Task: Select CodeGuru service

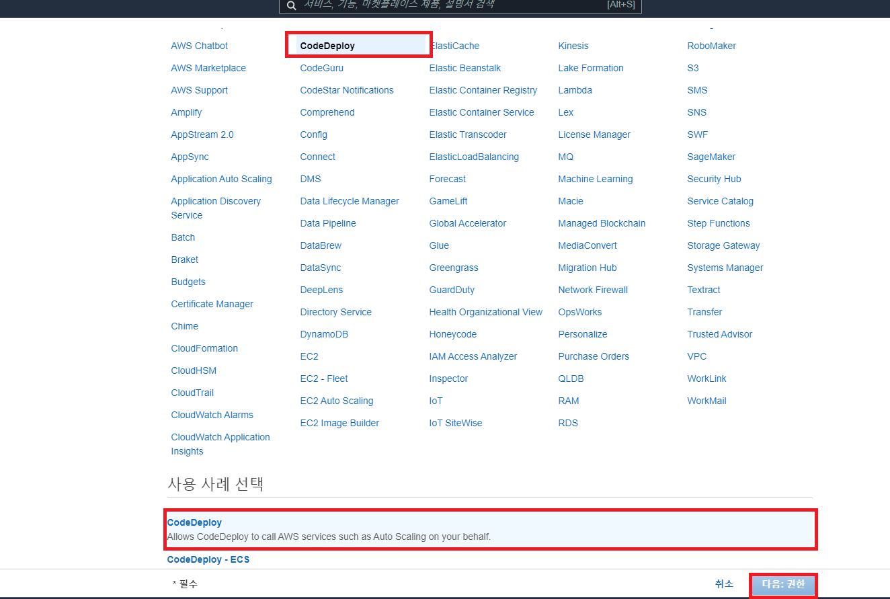Action: click(x=322, y=68)
